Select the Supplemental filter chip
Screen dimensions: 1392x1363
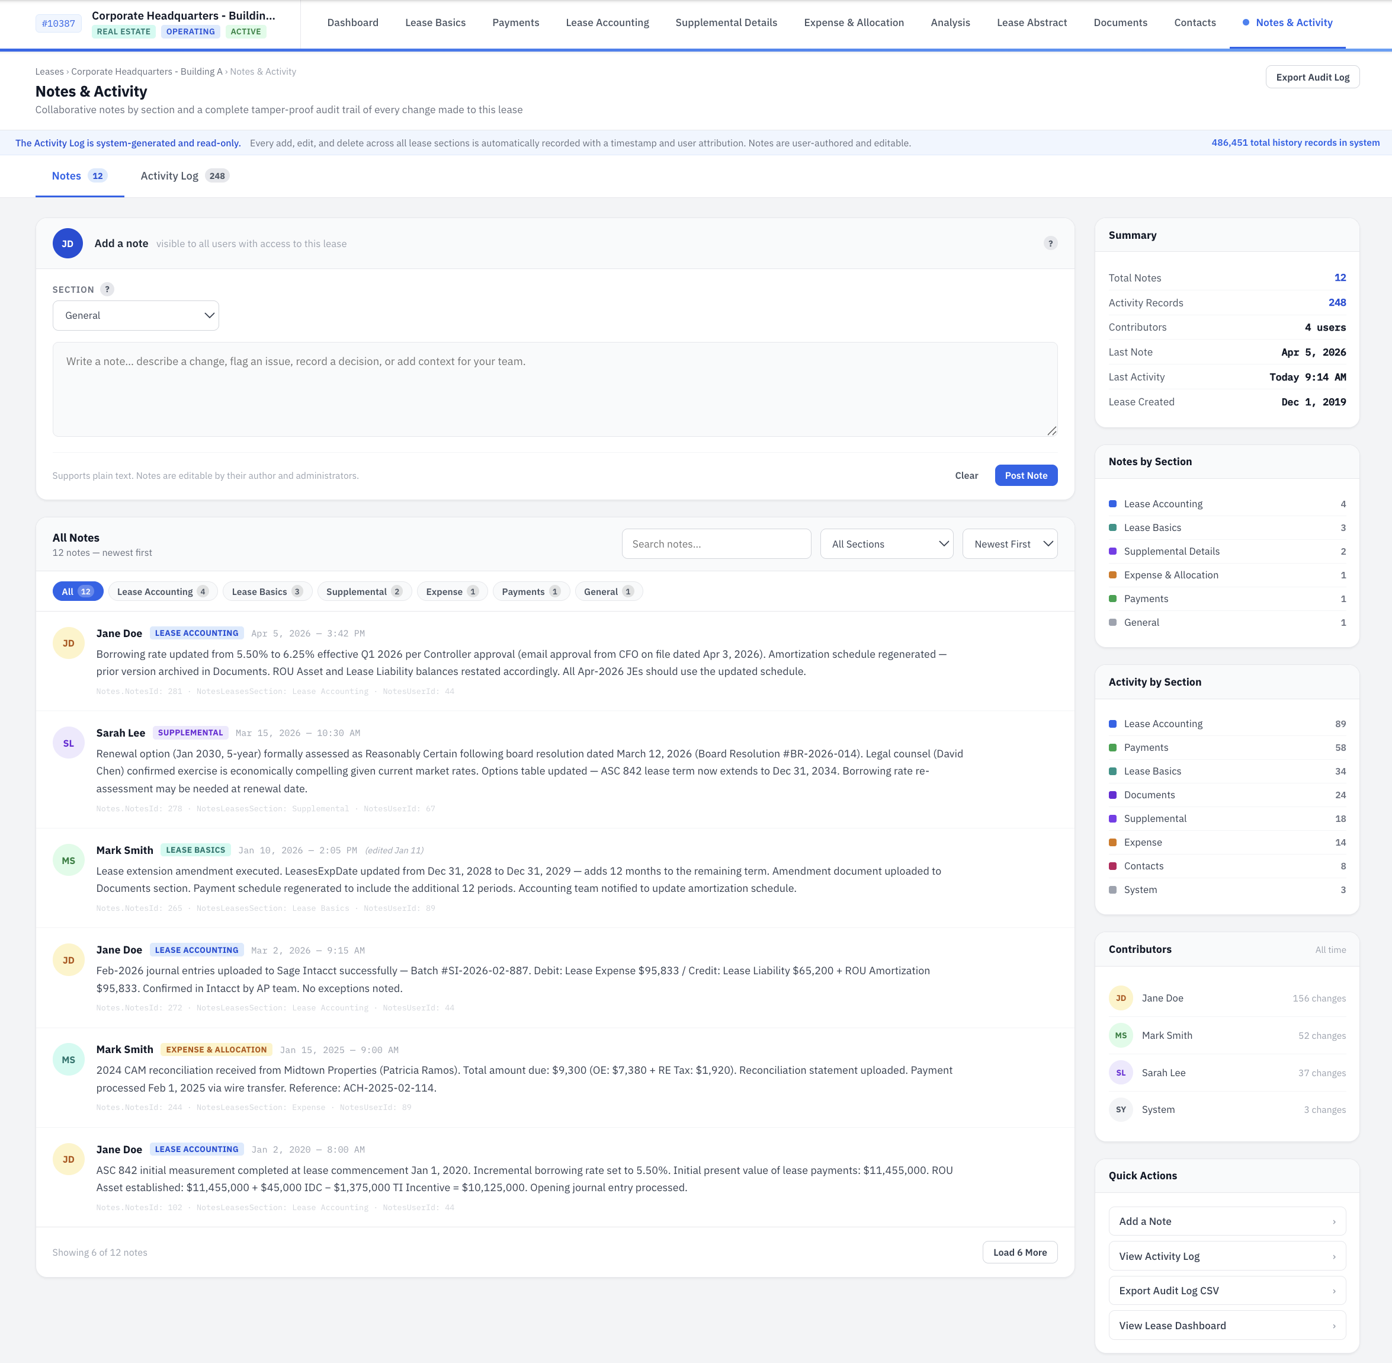[364, 591]
